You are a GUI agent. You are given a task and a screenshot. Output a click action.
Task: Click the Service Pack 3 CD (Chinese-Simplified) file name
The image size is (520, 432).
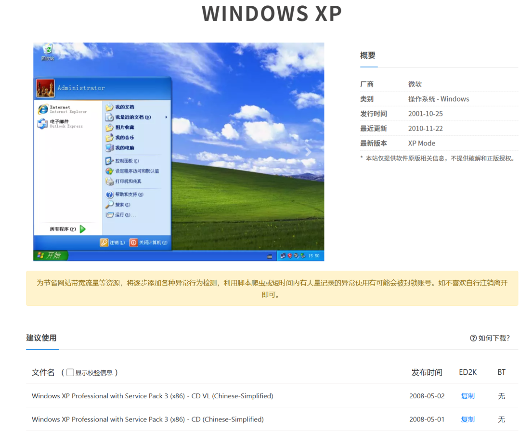click(x=148, y=419)
